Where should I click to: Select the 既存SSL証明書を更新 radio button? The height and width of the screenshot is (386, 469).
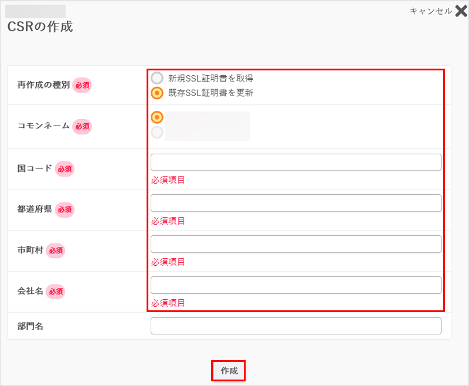(x=157, y=93)
